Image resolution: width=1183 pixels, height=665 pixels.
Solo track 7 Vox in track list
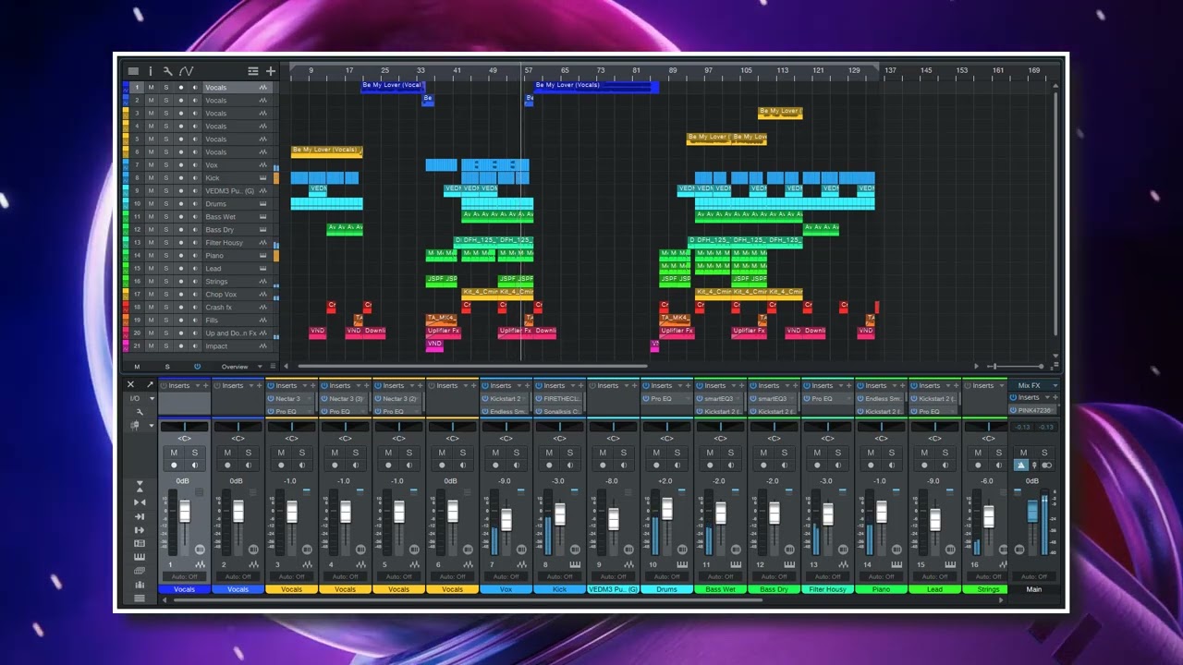click(166, 165)
